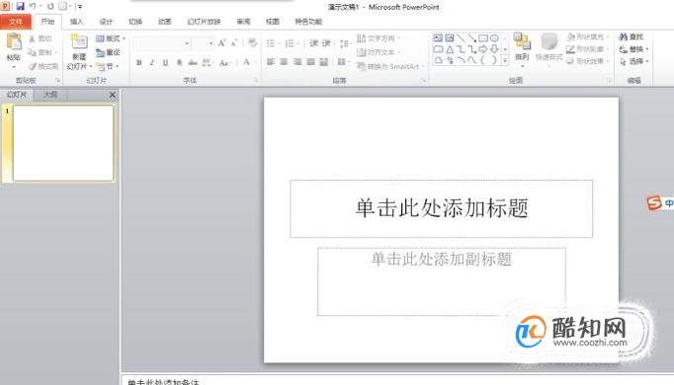Toggle Center text alignment
Viewport: 674px width, 385px height.
click(284, 62)
